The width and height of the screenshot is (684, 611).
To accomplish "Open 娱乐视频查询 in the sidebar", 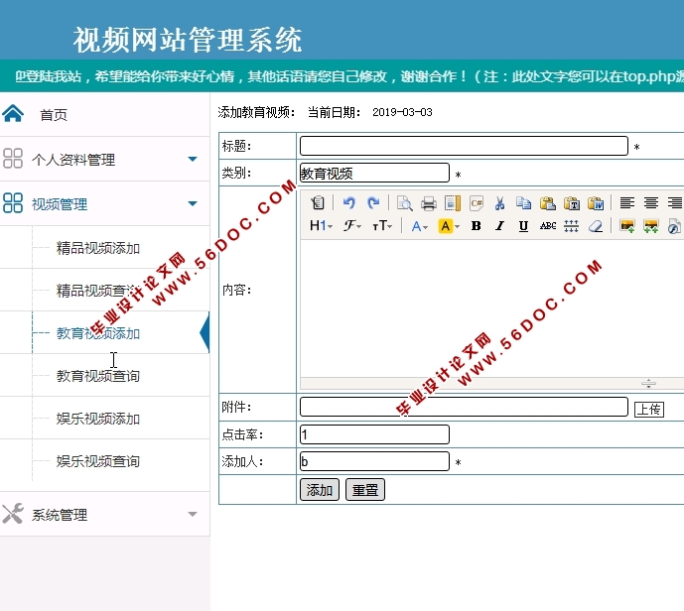I will pos(98,461).
